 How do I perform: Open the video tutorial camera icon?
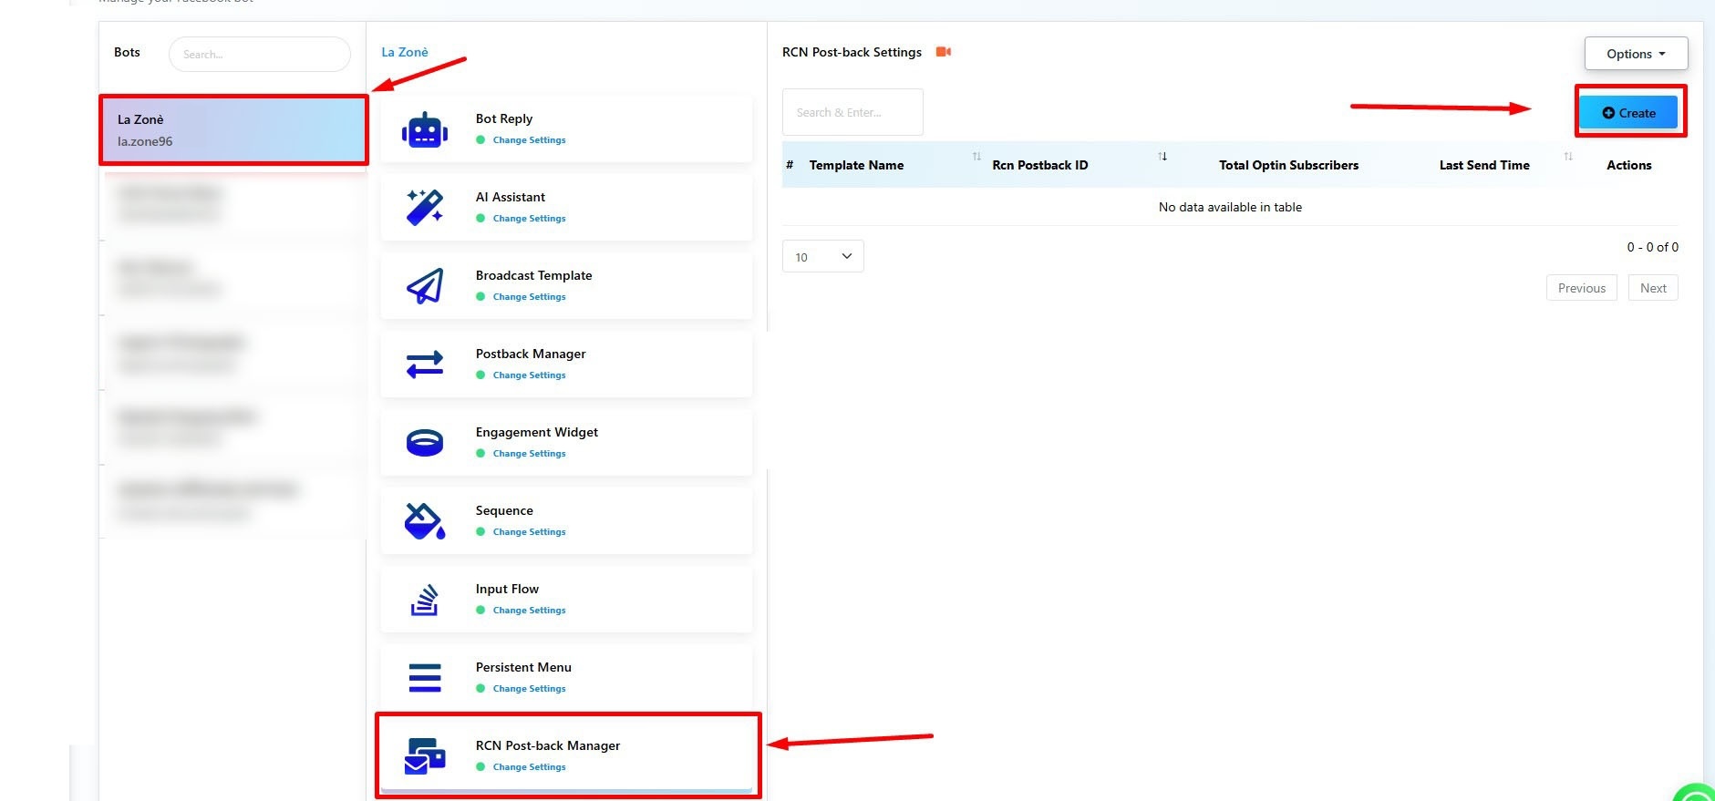[x=944, y=52]
